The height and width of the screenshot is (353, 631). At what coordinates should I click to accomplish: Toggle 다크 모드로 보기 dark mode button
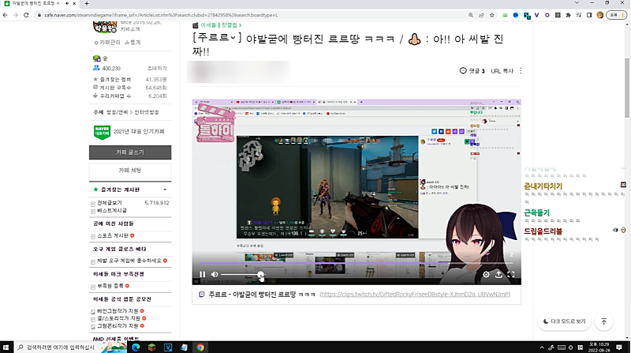click(564, 321)
